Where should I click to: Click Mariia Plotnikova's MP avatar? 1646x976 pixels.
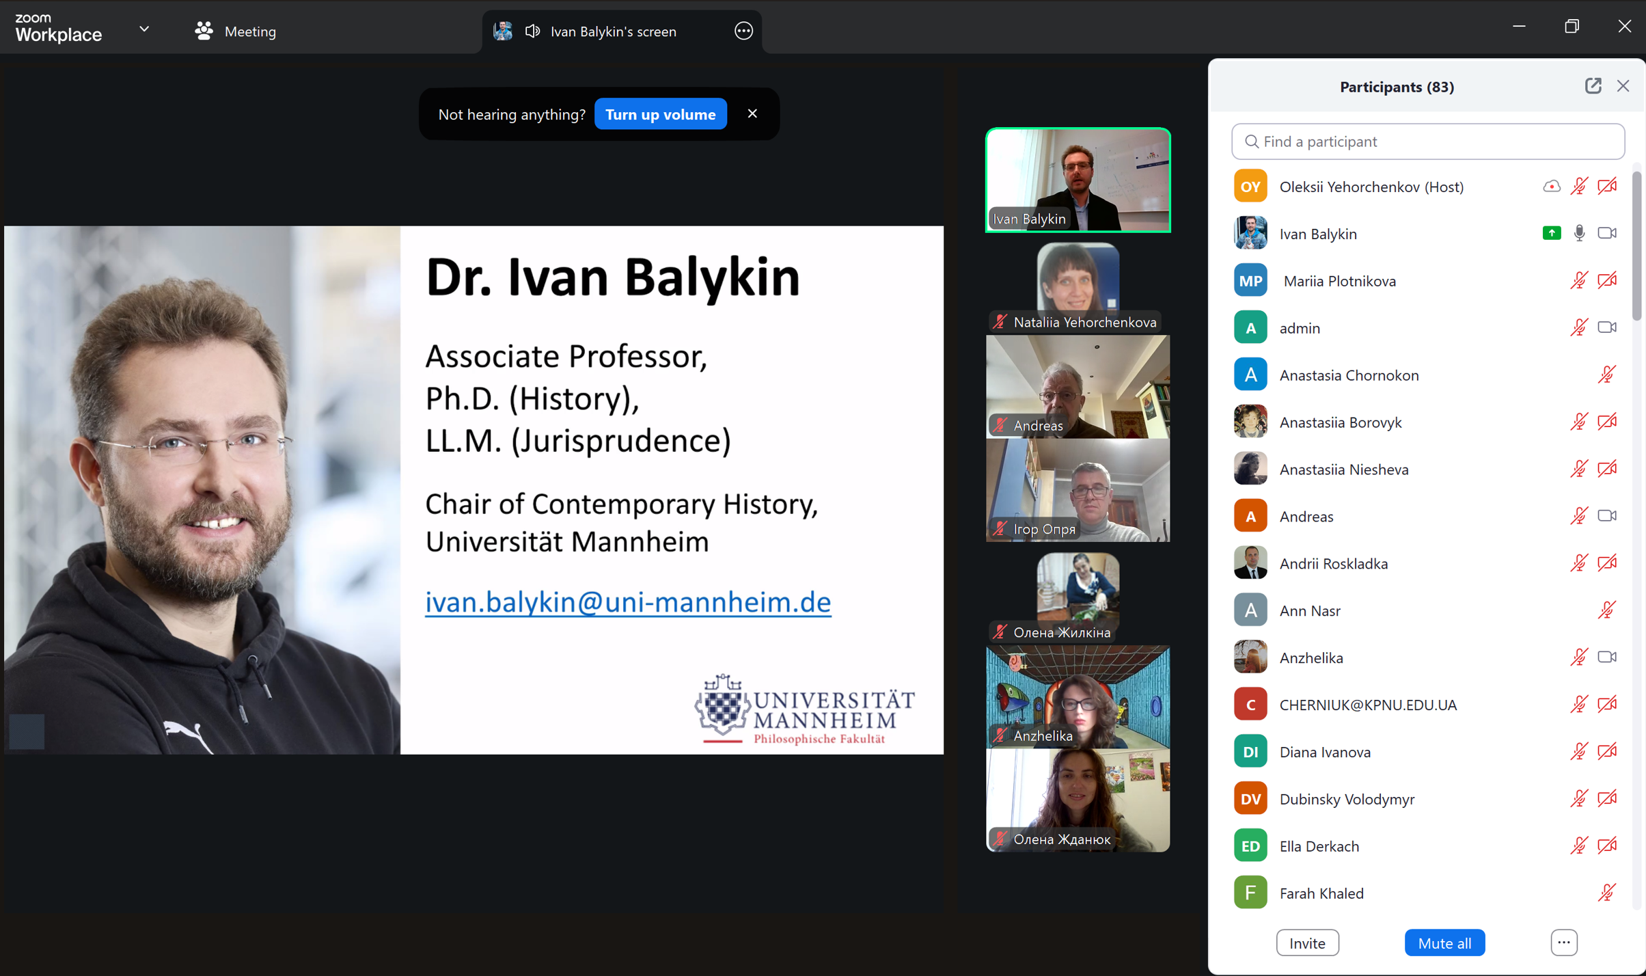(1250, 281)
